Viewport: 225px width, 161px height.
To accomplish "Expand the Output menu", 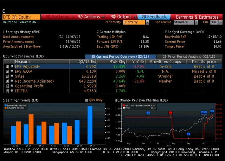I will point(121,17).
